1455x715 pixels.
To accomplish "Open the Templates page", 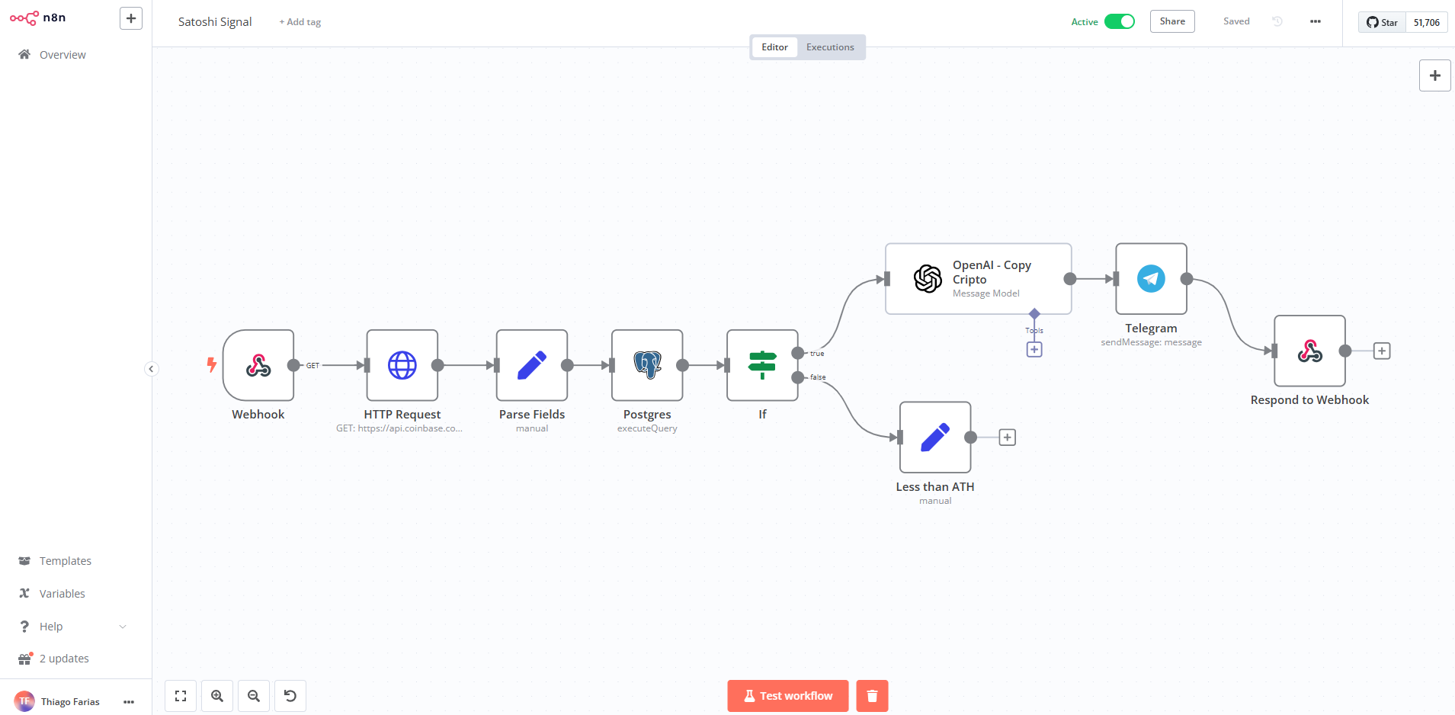I will point(65,561).
